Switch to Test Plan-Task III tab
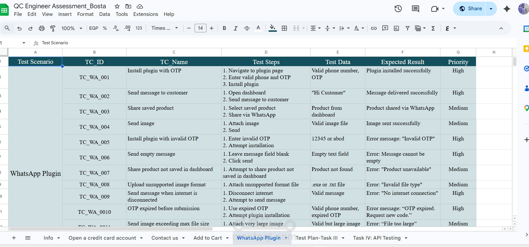This screenshot has width=529, height=247. point(317,238)
